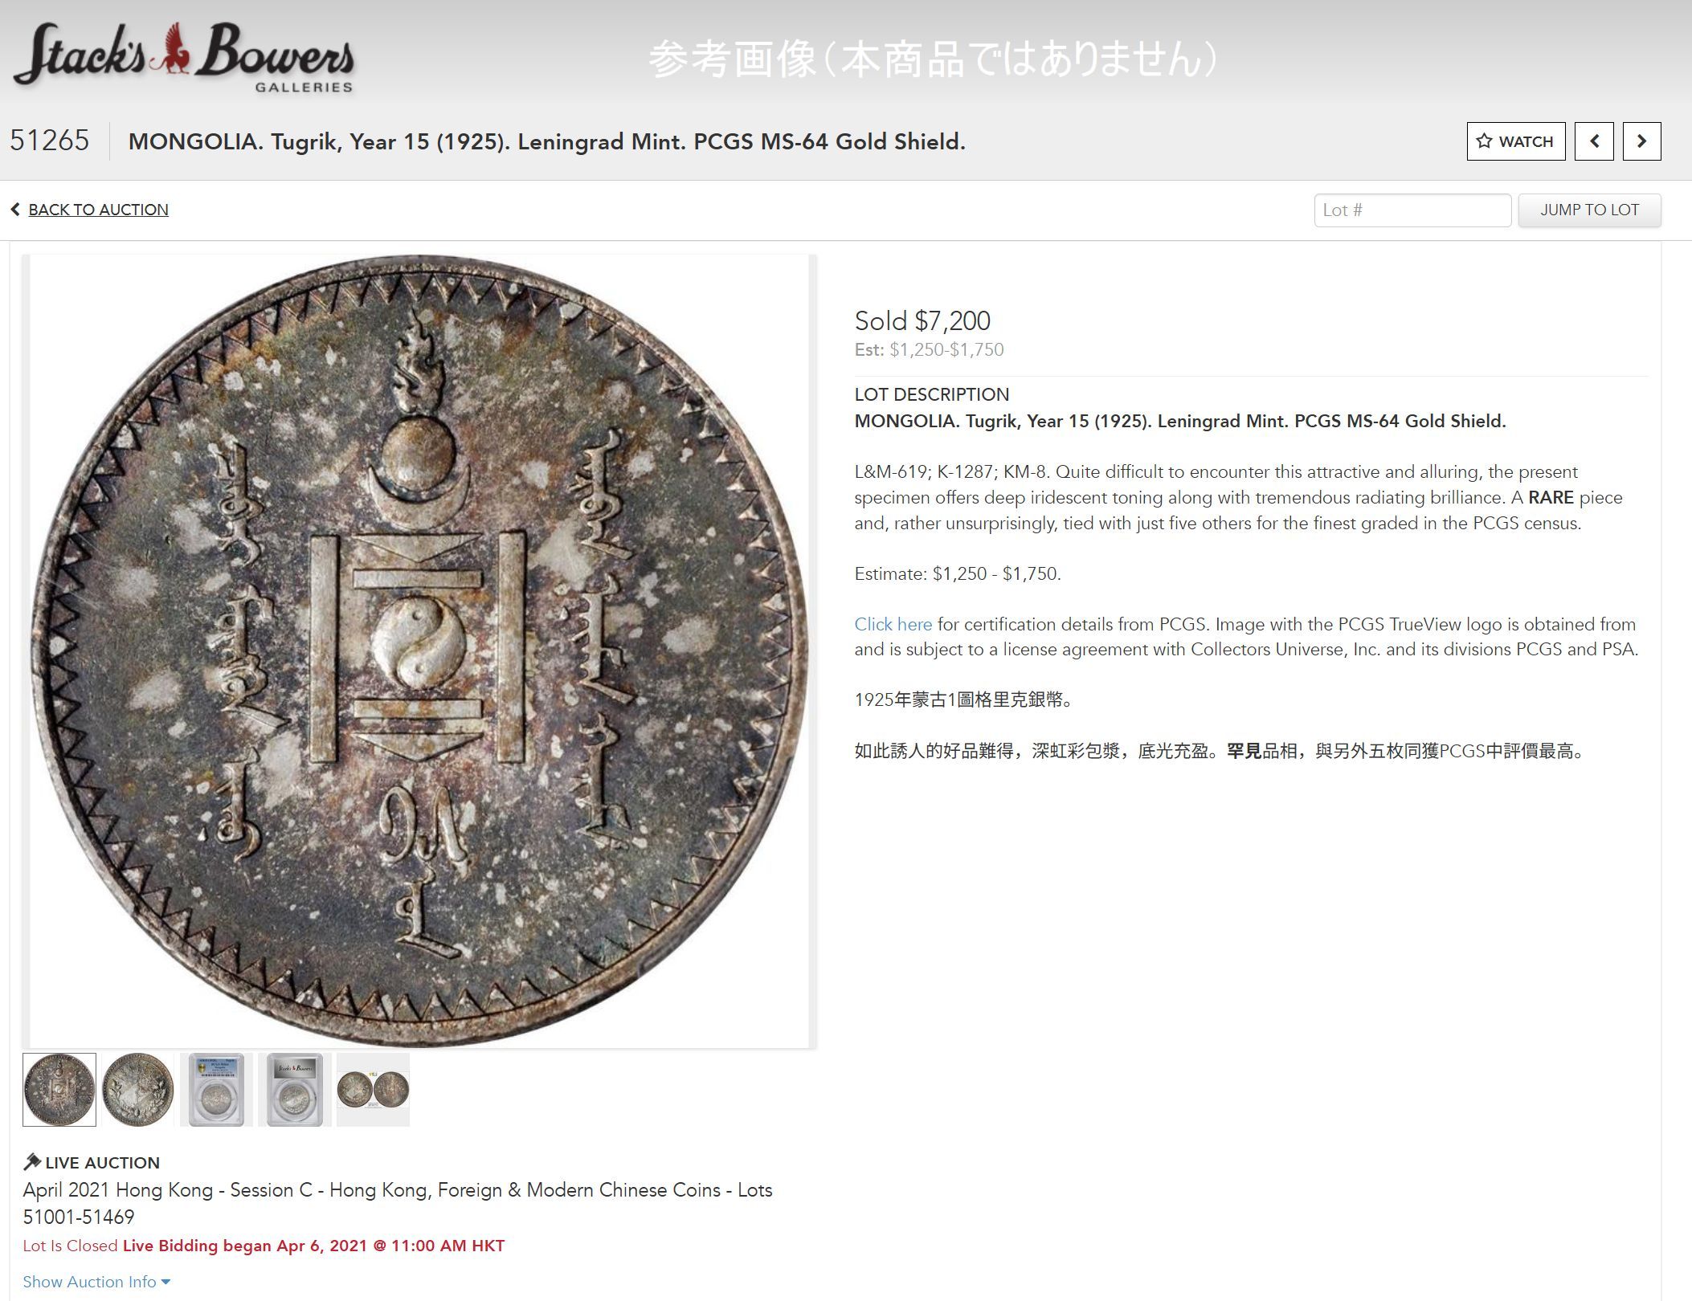This screenshot has width=1692, height=1301.
Task: Click the star icon in Watch button
Action: click(1484, 141)
